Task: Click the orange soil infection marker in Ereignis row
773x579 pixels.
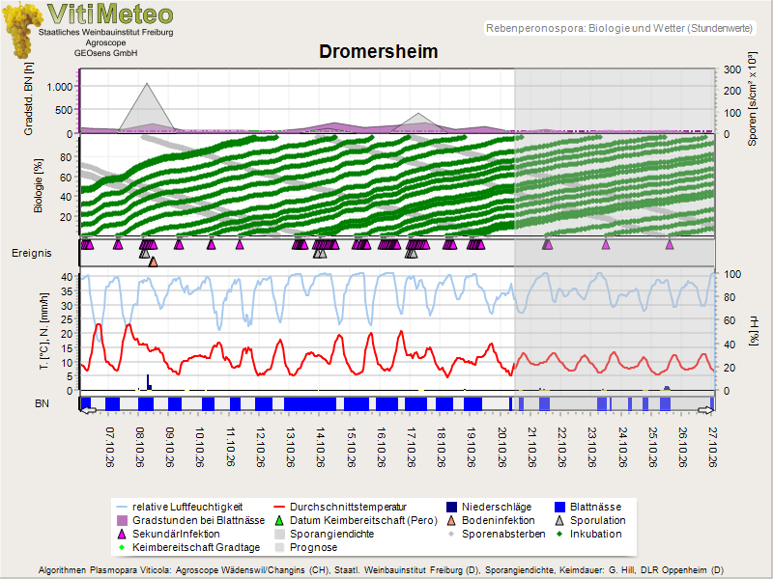Action: (153, 262)
